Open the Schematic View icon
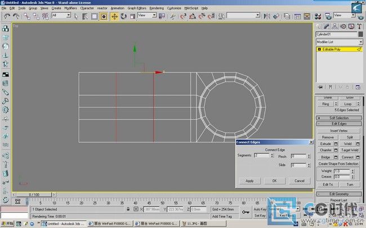366x228 pixels. (x=307, y=16)
